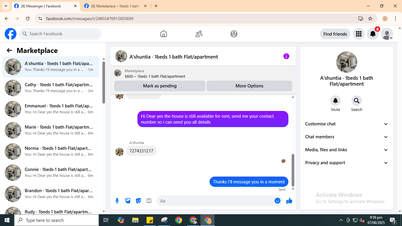Click the browser address bar URL

[x=90, y=19]
